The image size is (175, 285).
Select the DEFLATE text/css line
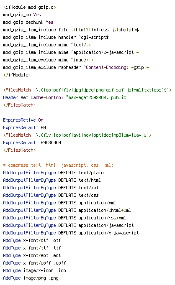point(51,195)
